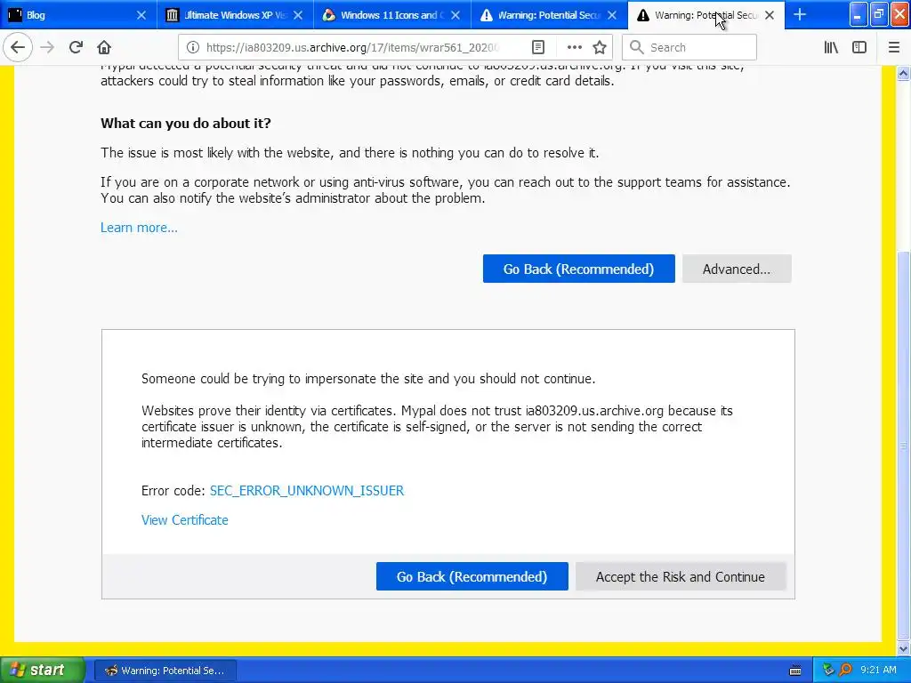Screen dimensions: 911x683
Task: Restore down the browser window
Action: coord(879,15)
